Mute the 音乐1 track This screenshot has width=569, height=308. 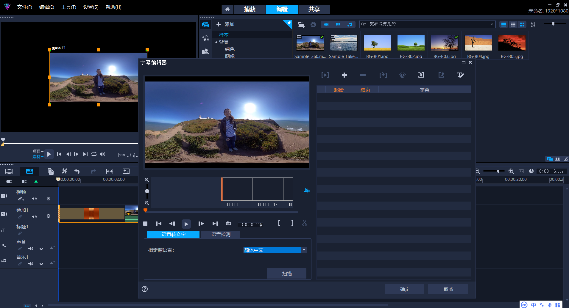31,263
